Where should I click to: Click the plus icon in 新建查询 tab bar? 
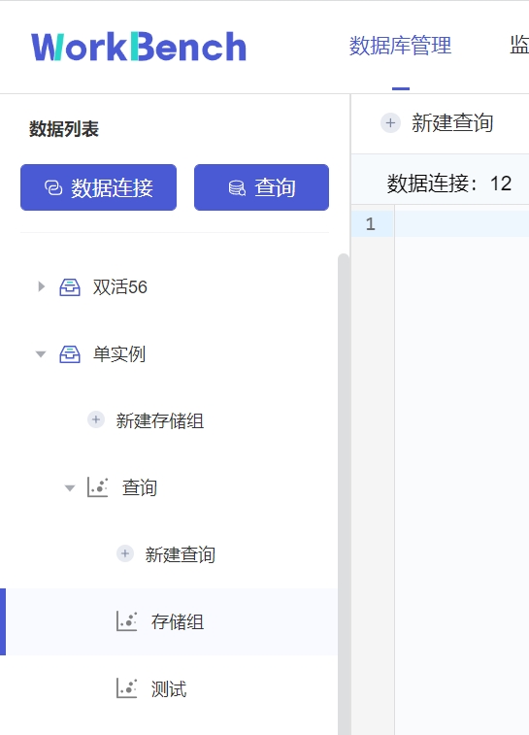[390, 123]
